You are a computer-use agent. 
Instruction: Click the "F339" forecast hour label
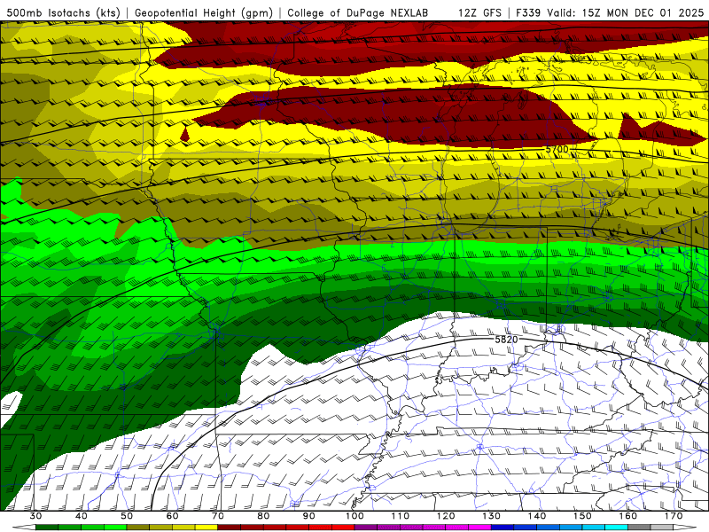(x=528, y=13)
